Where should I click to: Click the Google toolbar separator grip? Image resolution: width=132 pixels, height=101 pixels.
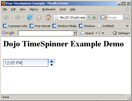(99, 33)
